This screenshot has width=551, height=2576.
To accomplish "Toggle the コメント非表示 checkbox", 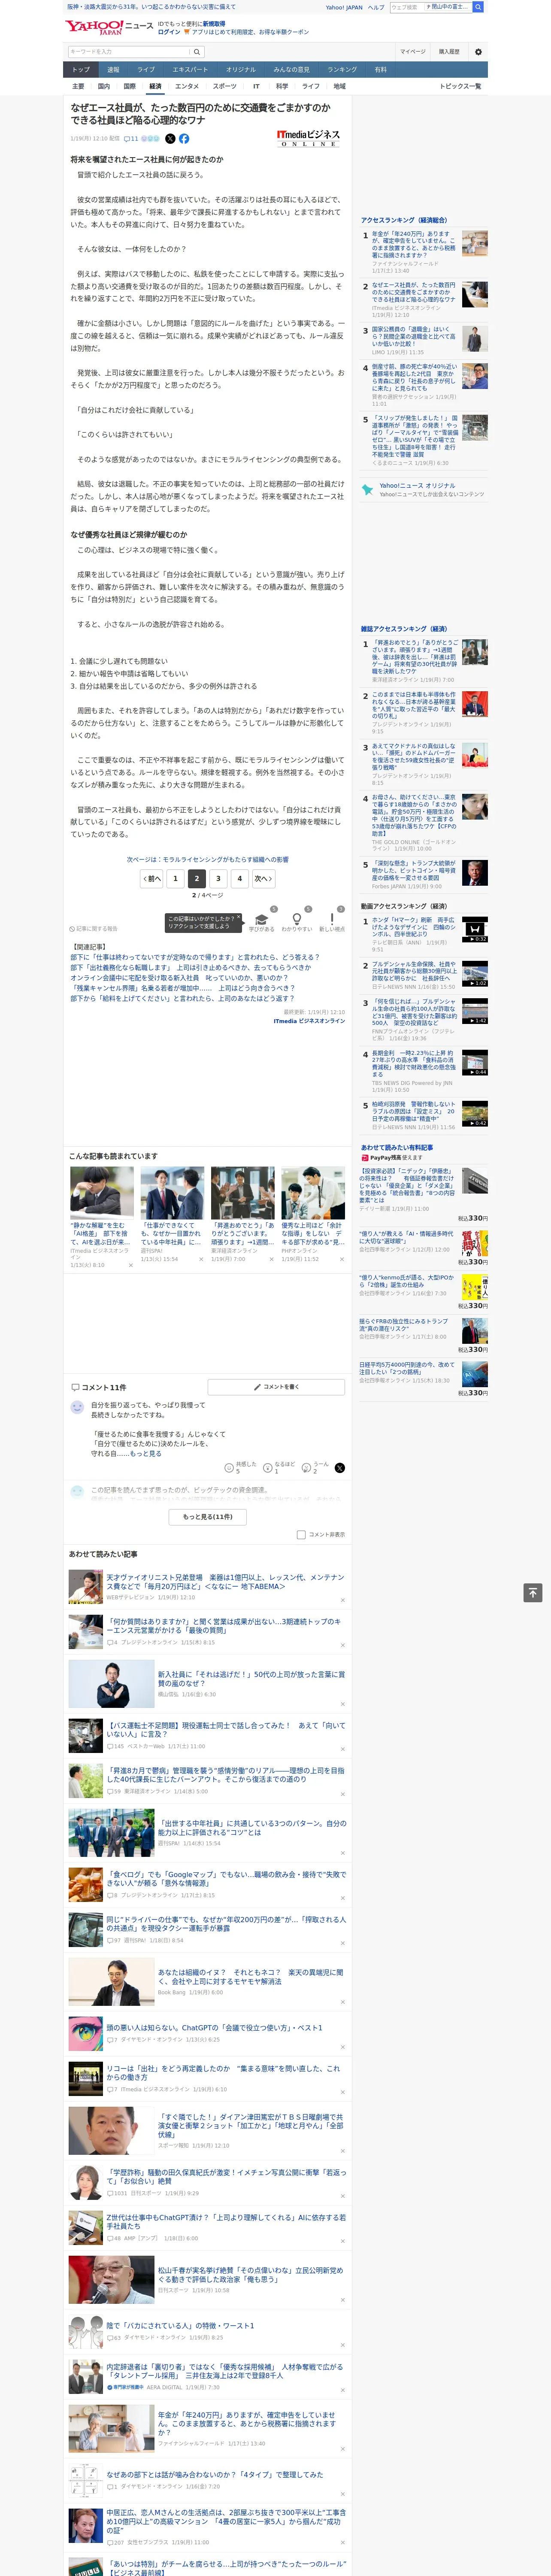I will coord(301,1535).
